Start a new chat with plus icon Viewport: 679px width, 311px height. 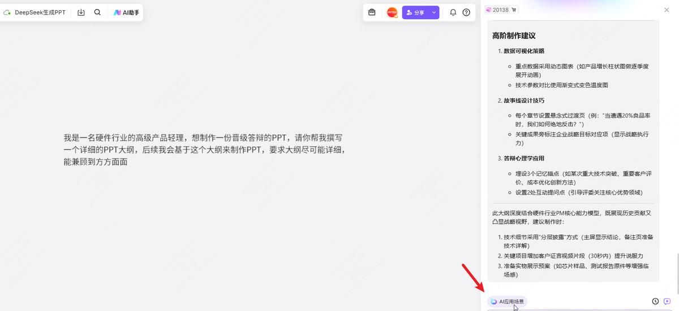(667, 301)
